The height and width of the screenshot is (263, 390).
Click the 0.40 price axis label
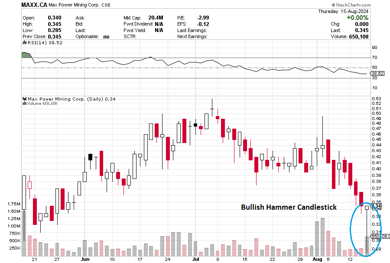[376, 169]
